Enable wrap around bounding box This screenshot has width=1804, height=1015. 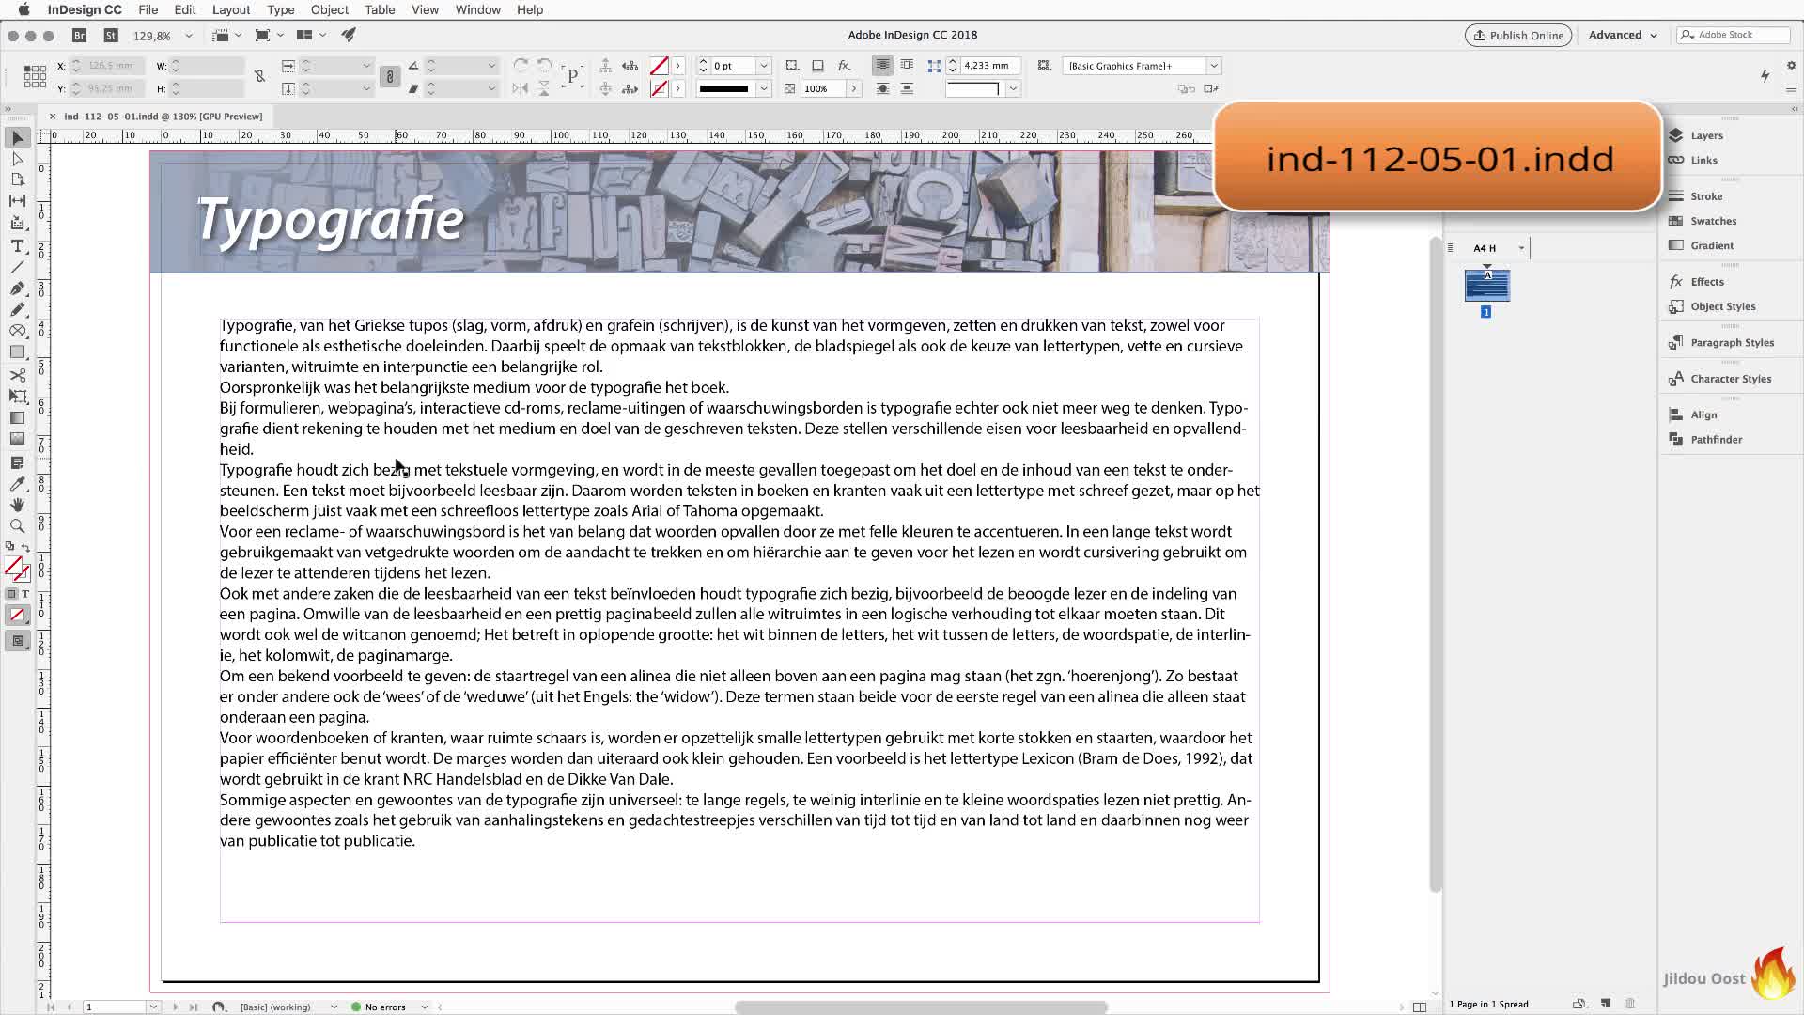(907, 66)
